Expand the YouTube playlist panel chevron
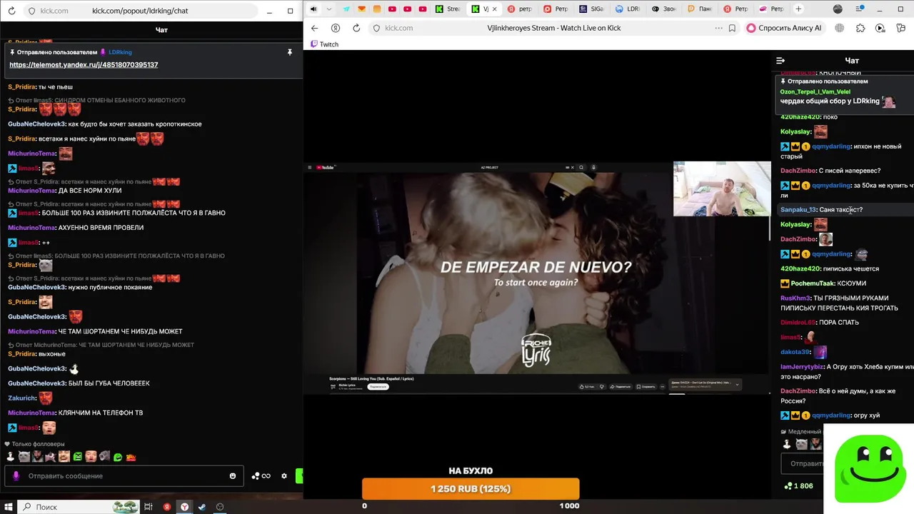The image size is (914, 514). (x=737, y=384)
